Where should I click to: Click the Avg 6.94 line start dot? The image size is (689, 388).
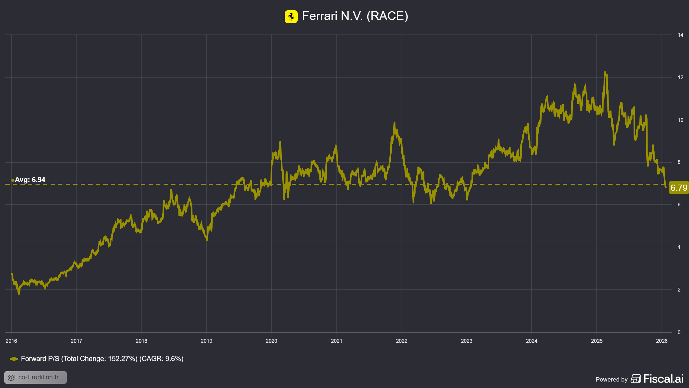(13, 180)
